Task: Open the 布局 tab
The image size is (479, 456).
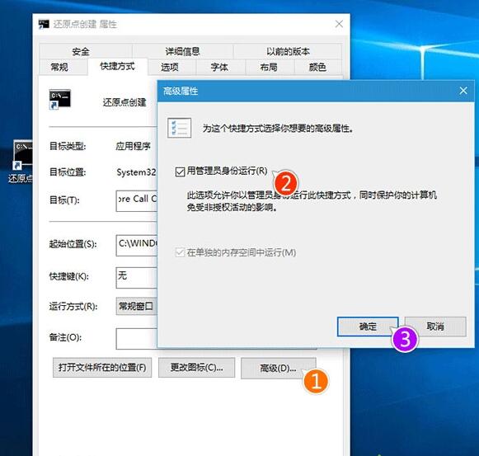Action: pyautogui.click(x=270, y=67)
